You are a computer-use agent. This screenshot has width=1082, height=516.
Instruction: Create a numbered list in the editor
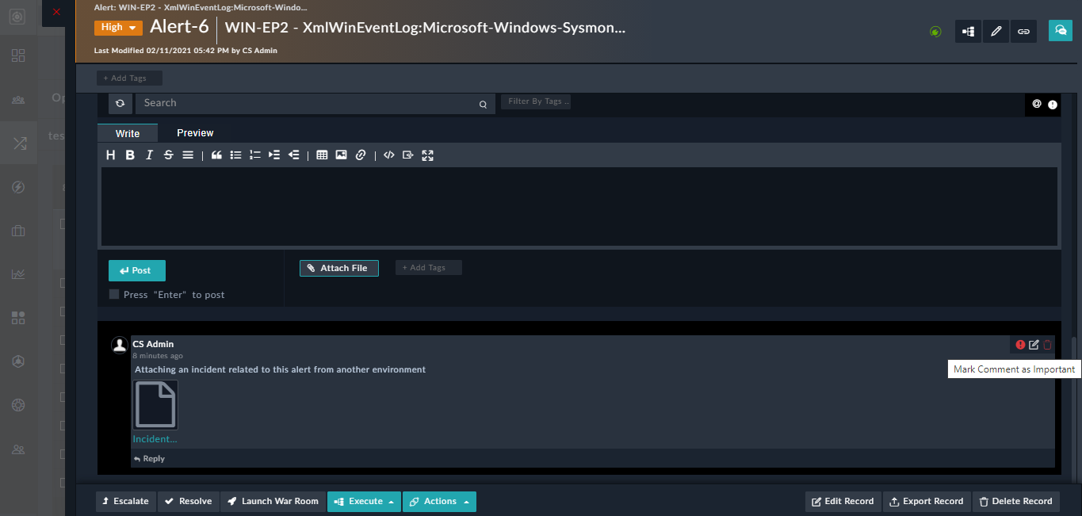click(x=254, y=155)
